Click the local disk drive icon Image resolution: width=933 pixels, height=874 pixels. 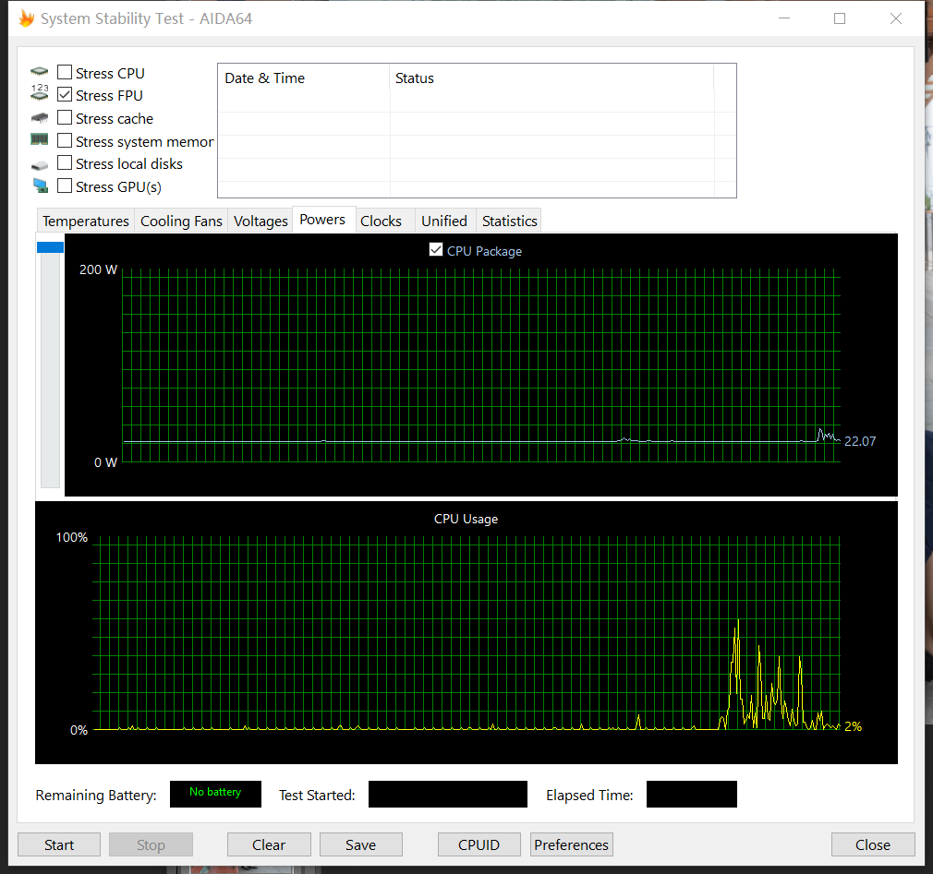click(x=39, y=164)
